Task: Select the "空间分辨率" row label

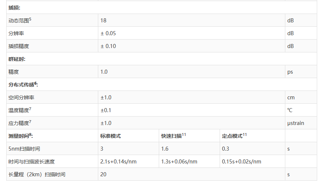Action: (x=21, y=97)
